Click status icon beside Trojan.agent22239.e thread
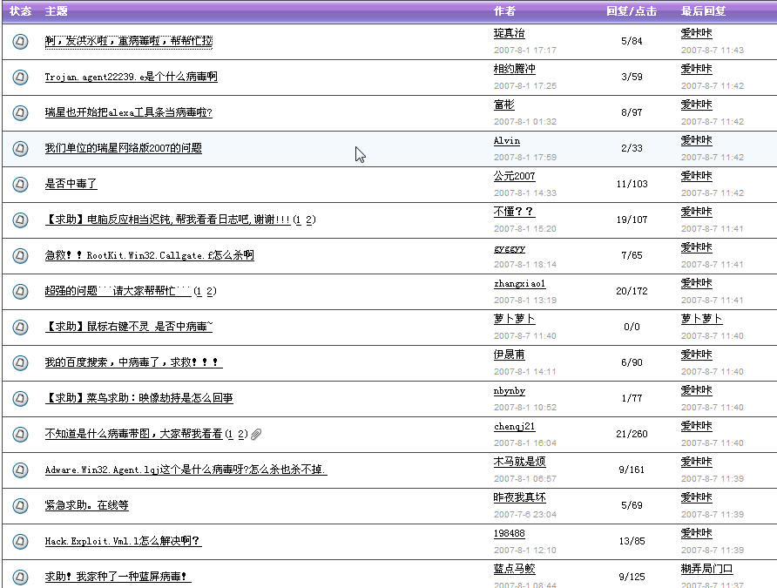 pos(20,77)
